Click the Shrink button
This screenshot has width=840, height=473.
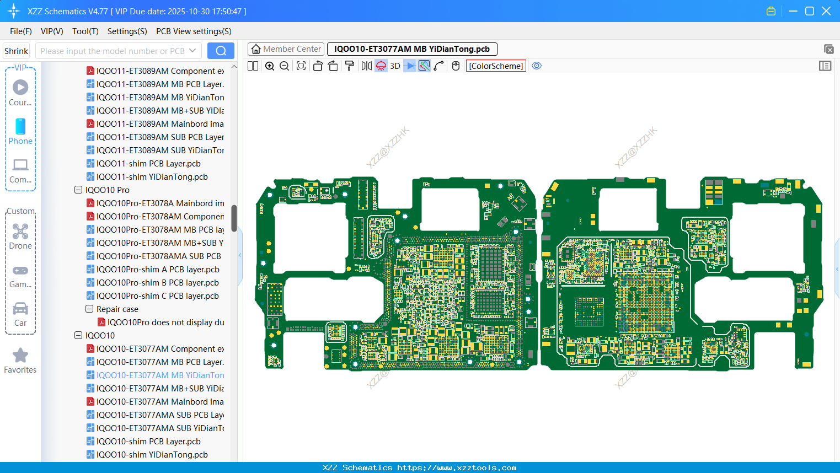click(x=17, y=51)
